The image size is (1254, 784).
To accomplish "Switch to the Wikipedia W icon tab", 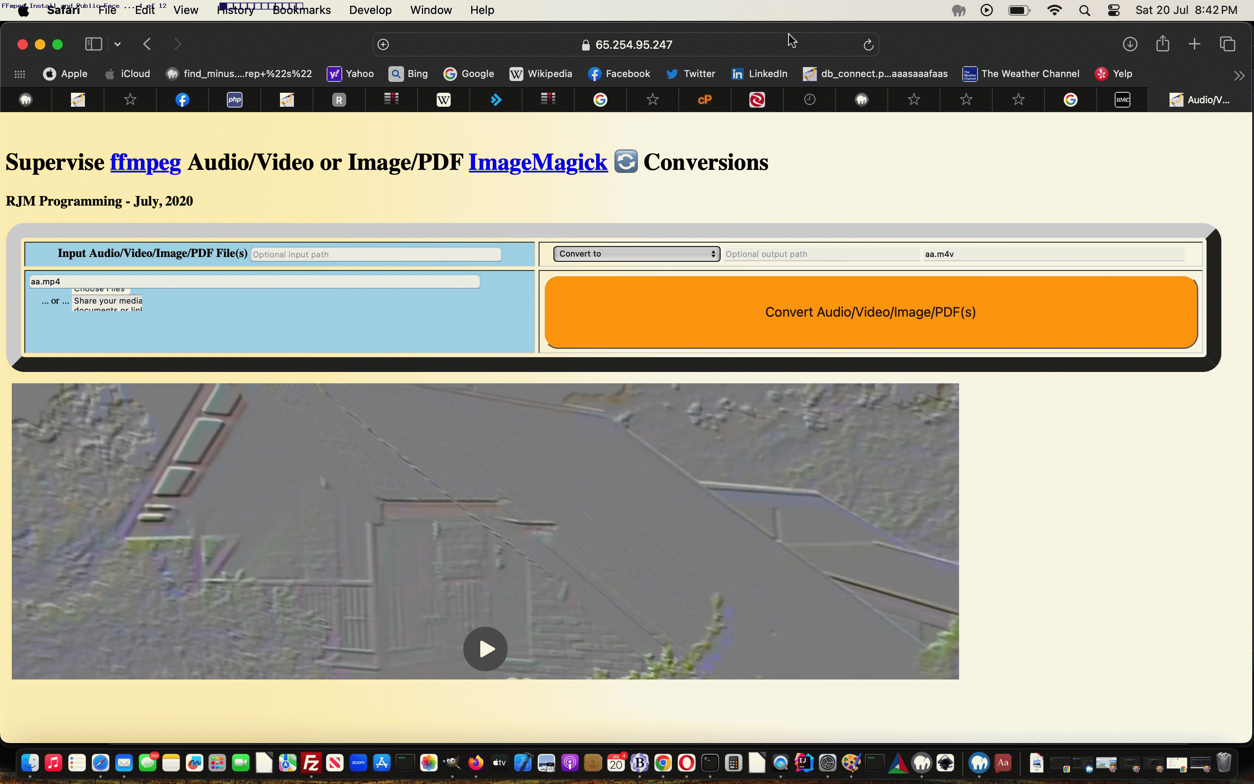I will tap(444, 100).
